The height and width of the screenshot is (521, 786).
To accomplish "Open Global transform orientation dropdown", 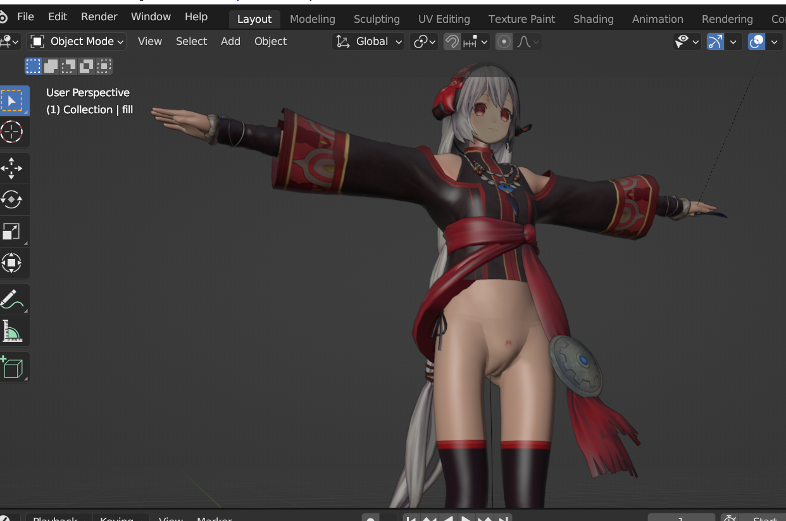I will pyautogui.click(x=368, y=42).
